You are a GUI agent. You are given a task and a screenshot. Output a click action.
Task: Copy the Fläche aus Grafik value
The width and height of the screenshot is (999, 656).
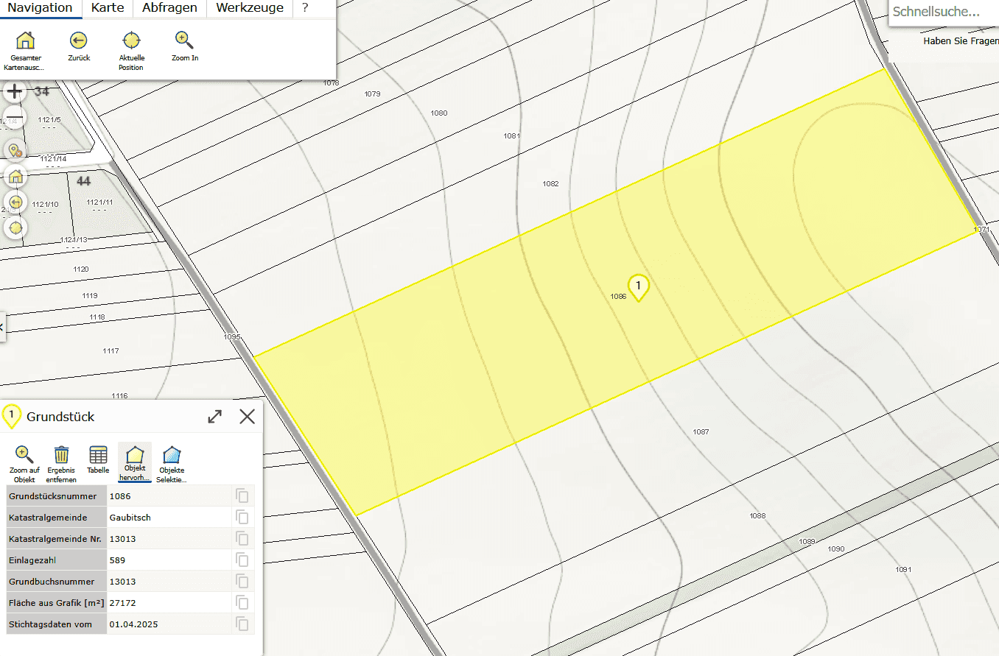(x=242, y=603)
